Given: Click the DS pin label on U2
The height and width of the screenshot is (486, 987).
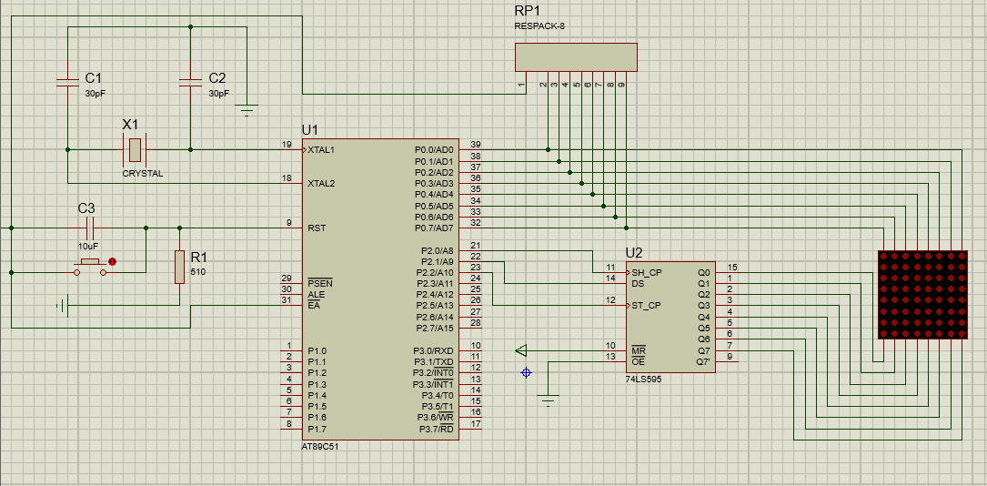Looking at the screenshot, I should click(x=637, y=283).
